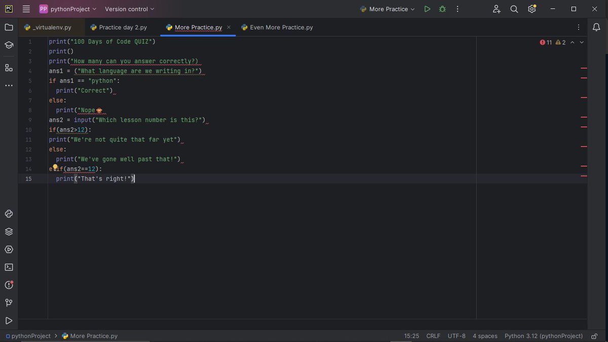This screenshot has width=608, height=342.
Task: Click the 'else:' on line 12
Action: click(x=57, y=149)
